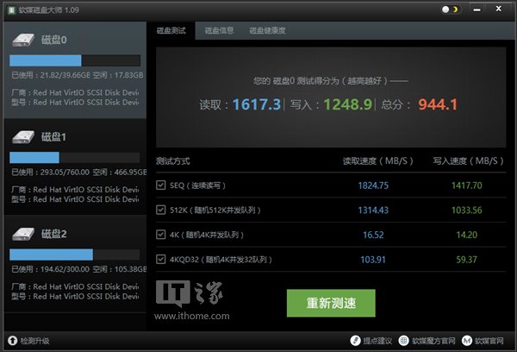Open the 软媒官网 link
Image resolution: width=517 pixels, height=352 pixels.
coord(489,341)
